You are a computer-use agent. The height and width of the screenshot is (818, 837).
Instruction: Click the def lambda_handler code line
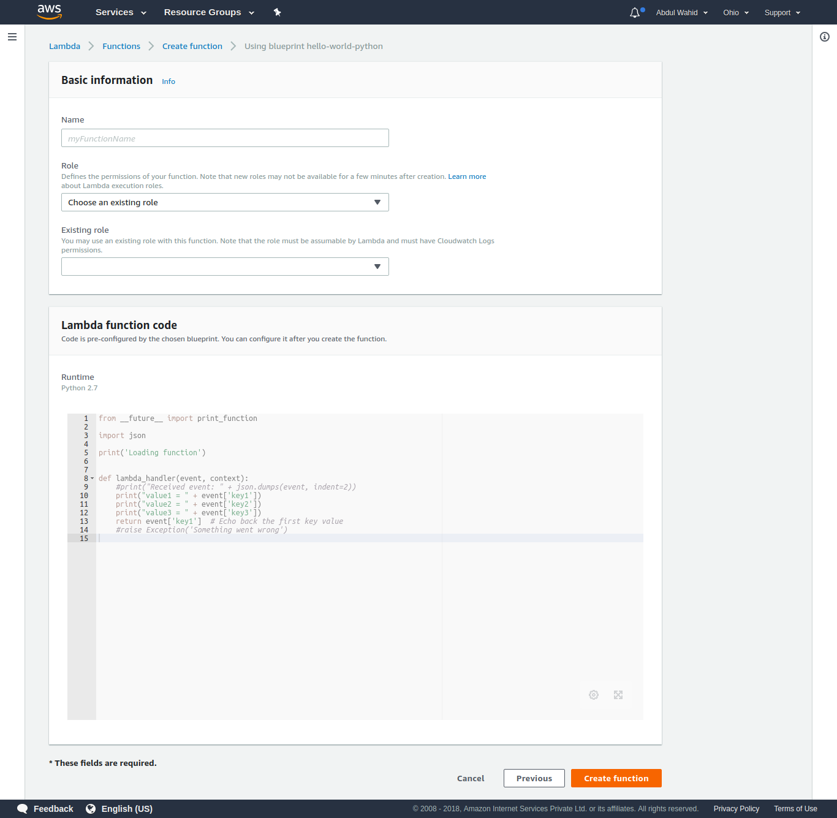[173, 479]
